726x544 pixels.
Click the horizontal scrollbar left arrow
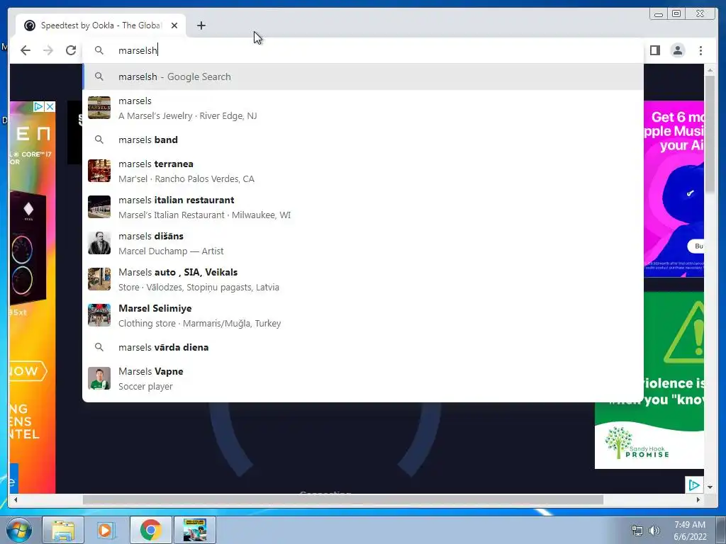tap(16, 499)
